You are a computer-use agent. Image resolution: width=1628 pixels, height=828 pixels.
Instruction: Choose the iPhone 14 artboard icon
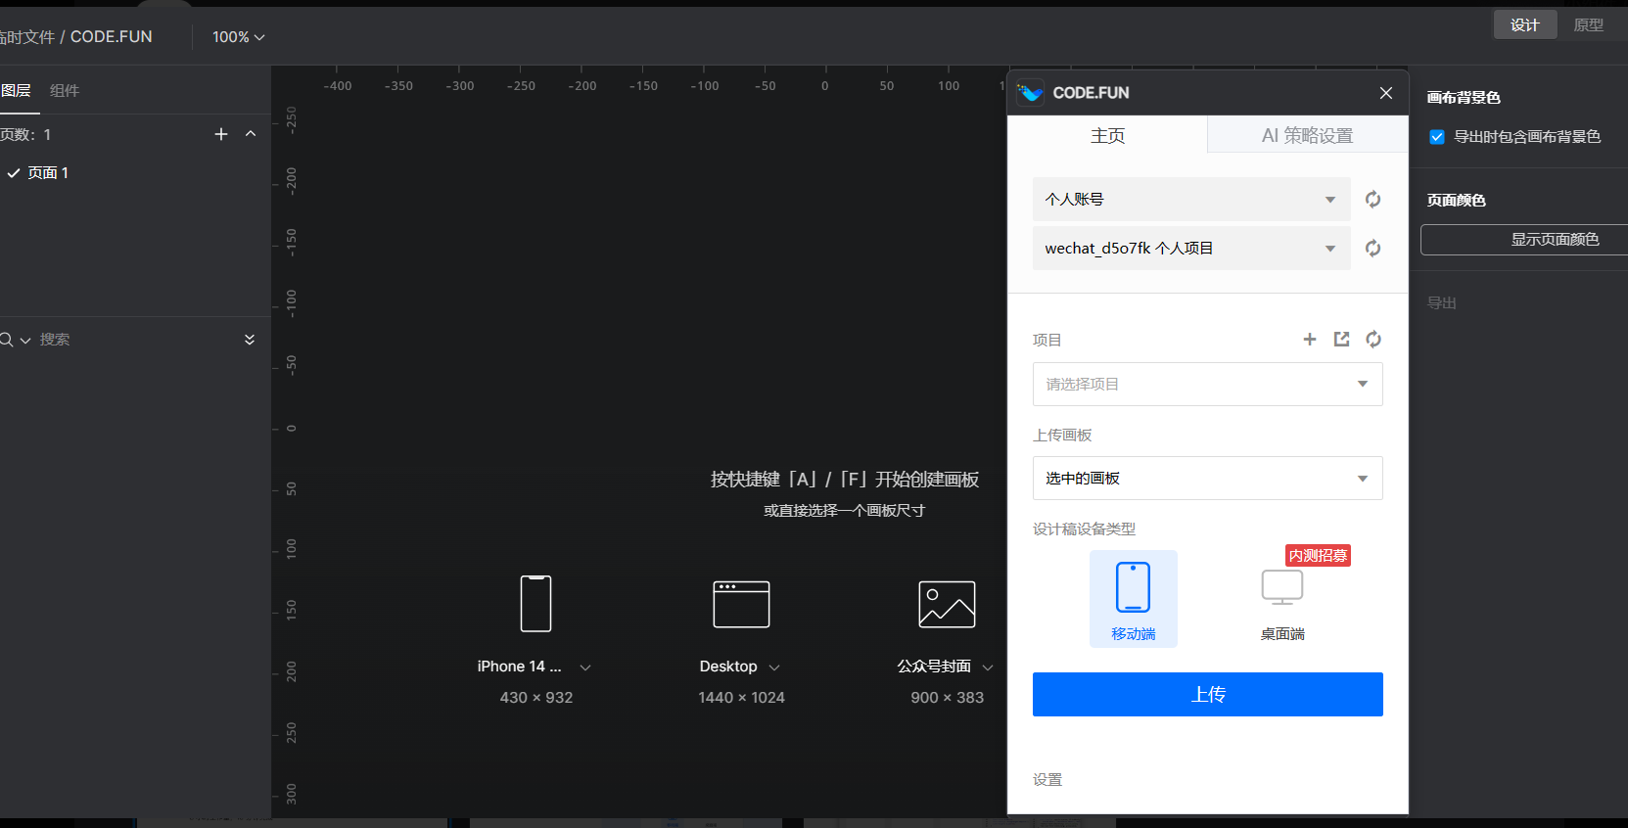click(x=535, y=604)
